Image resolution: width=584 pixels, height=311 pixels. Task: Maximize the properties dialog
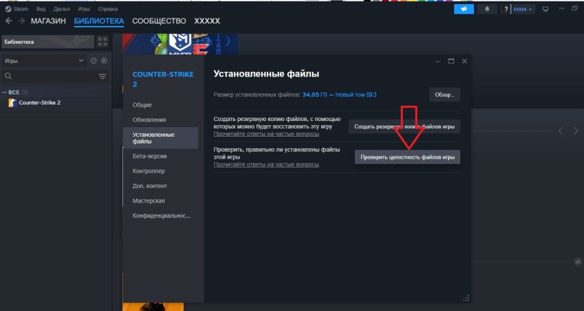[x=451, y=61]
